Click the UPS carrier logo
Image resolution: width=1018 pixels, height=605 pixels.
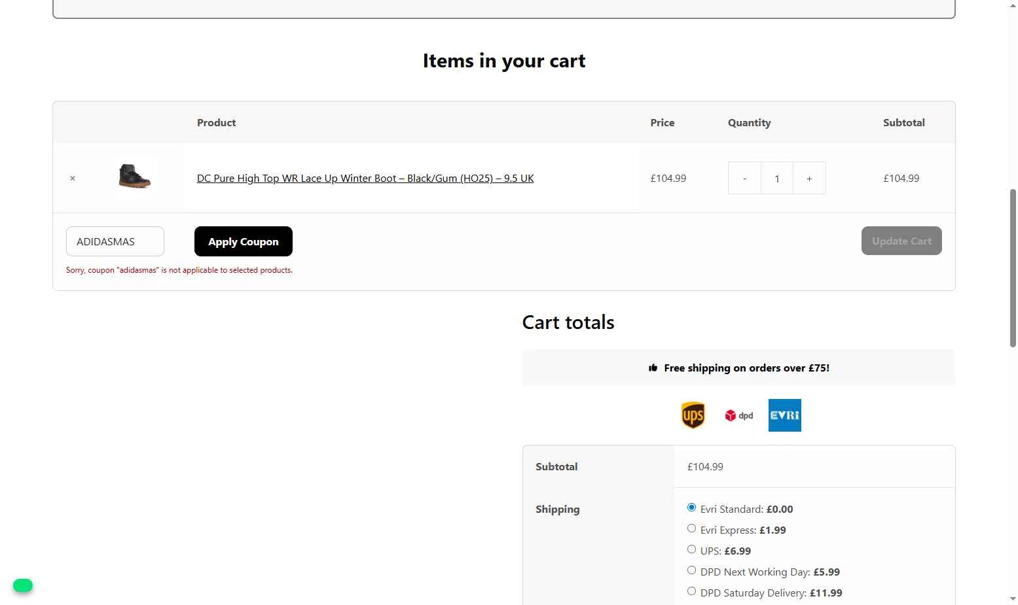pos(693,415)
